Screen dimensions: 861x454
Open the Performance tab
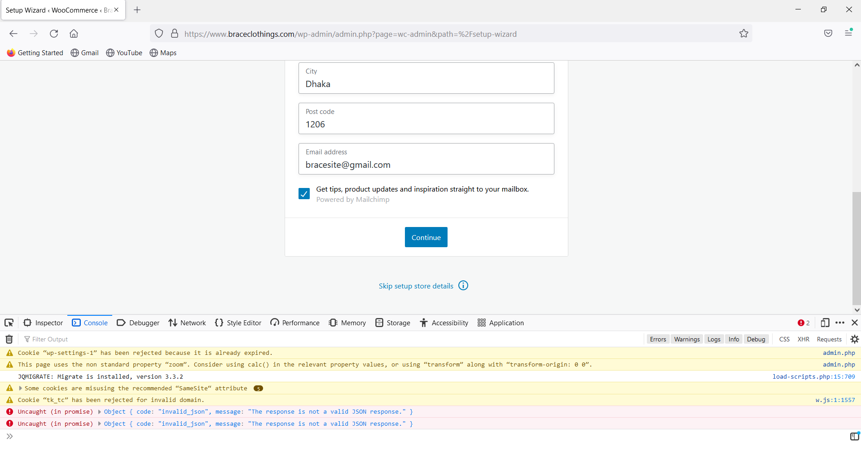pos(295,323)
